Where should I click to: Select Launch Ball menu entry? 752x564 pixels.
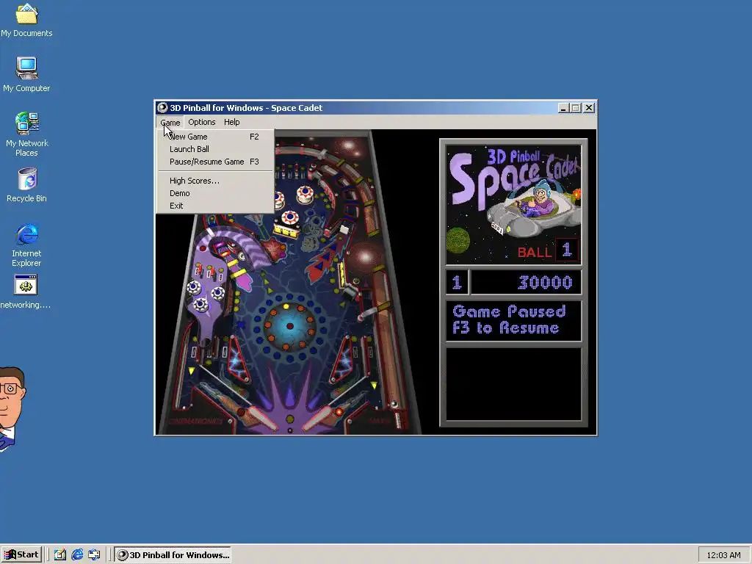214,149
